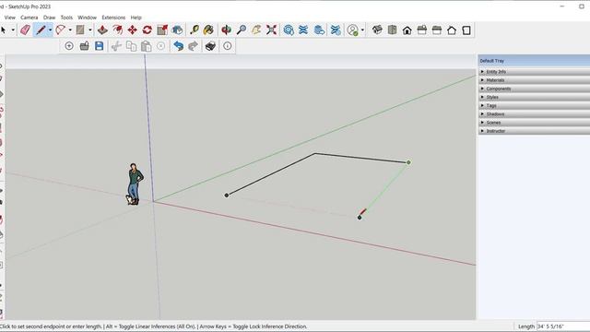Click the Print icon
This screenshot has height=332, width=590.
click(x=210, y=46)
